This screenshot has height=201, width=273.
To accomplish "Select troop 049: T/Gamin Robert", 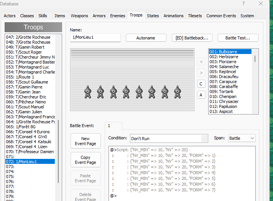I will (30, 47).
